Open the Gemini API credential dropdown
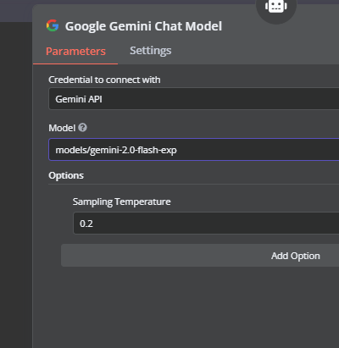 point(194,99)
